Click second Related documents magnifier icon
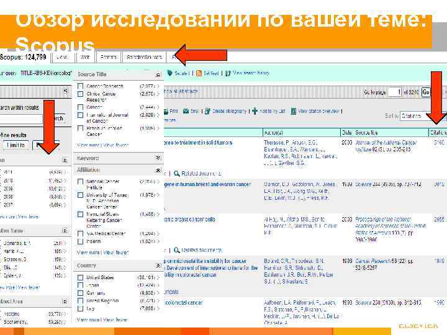The width and height of the screenshot is (447, 335). coord(176,250)
